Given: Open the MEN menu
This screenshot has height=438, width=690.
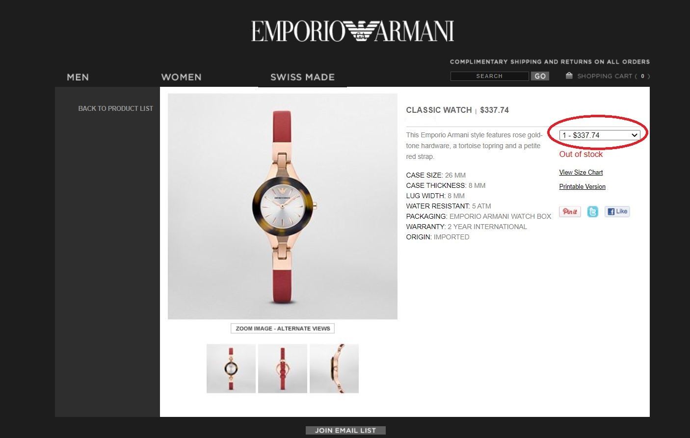Looking at the screenshot, I should click(78, 77).
